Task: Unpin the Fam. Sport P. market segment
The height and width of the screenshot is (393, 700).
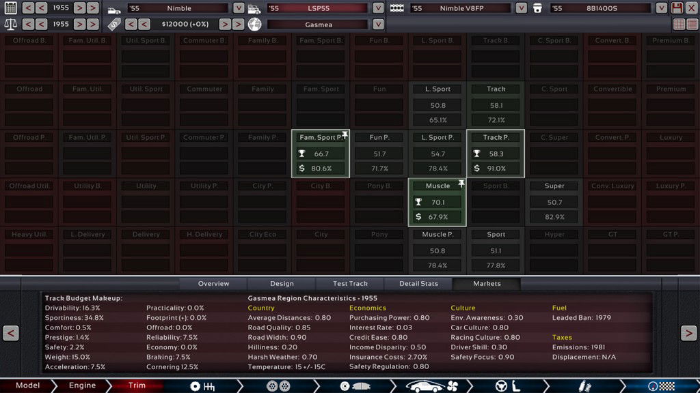Action: [345, 135]
